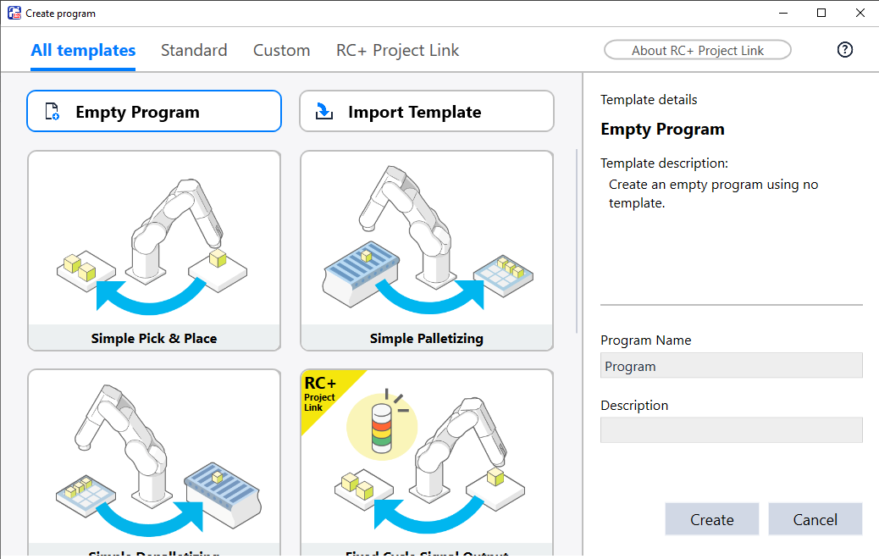Click the Cancel button
The width and height of the screenshot is (879, 559).
[x=815, y=519]
